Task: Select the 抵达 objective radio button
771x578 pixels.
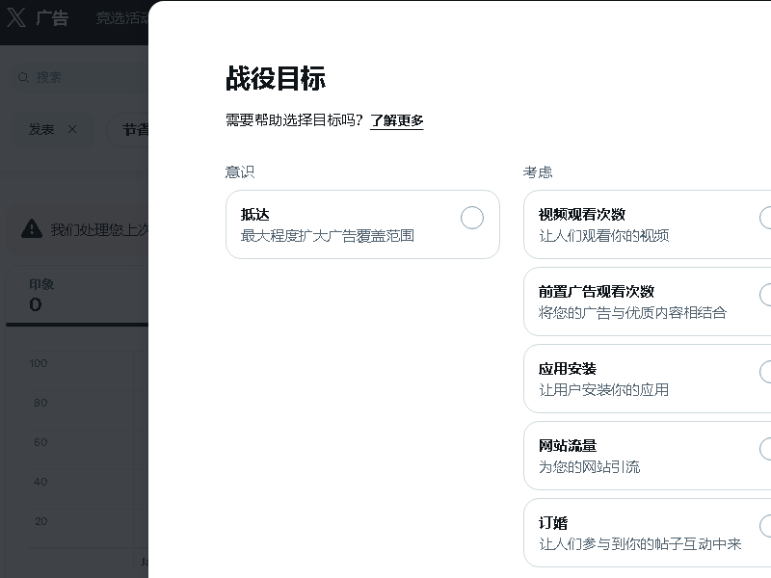Action: (x=472, y=218)
